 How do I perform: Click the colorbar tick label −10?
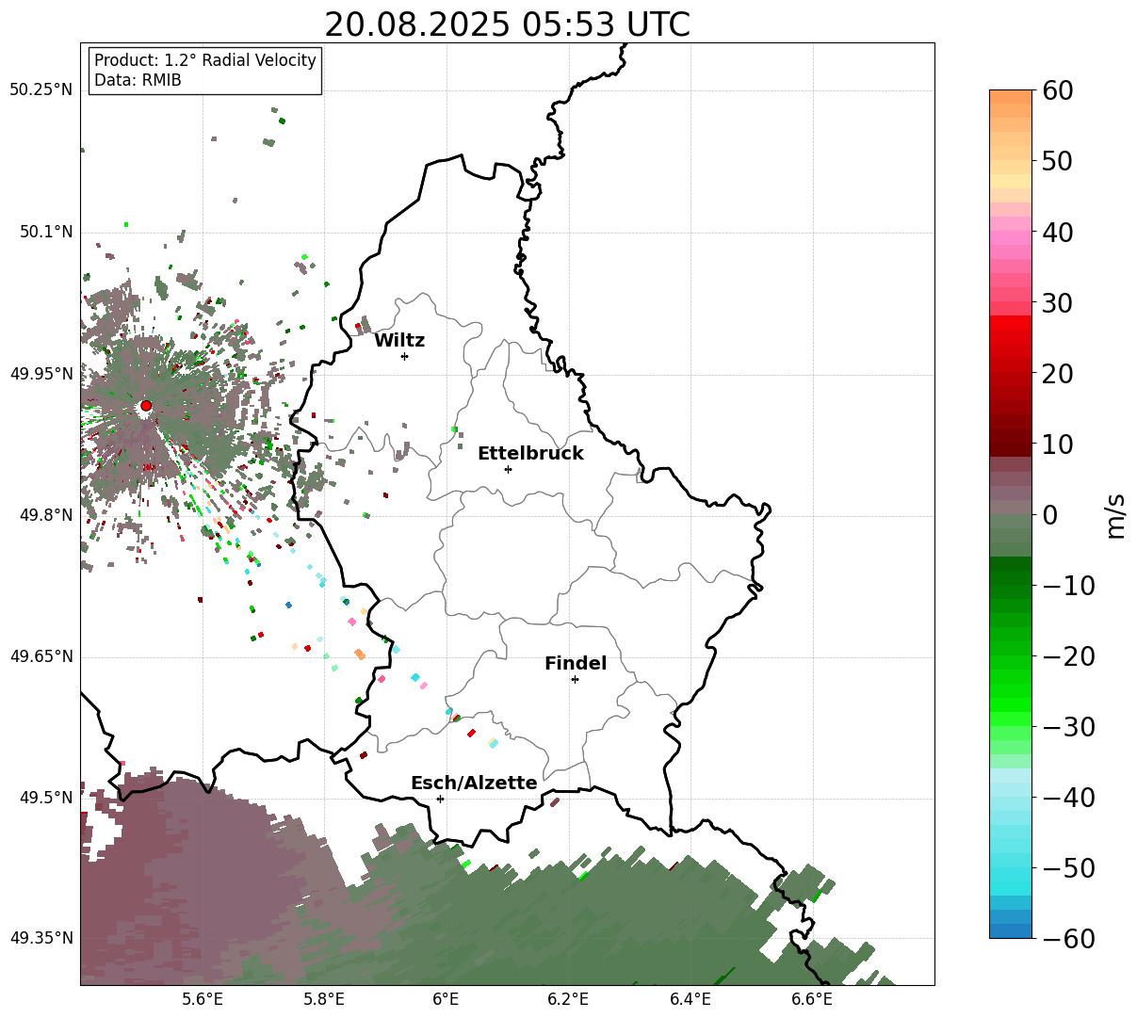tap(1068, 586)
